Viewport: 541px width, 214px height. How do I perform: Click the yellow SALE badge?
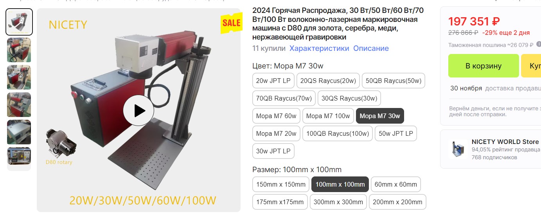(x=231, y=23)
